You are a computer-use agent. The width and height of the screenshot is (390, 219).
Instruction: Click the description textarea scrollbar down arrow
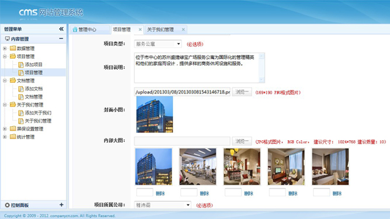pyautogui.click(x=262, y=79)
